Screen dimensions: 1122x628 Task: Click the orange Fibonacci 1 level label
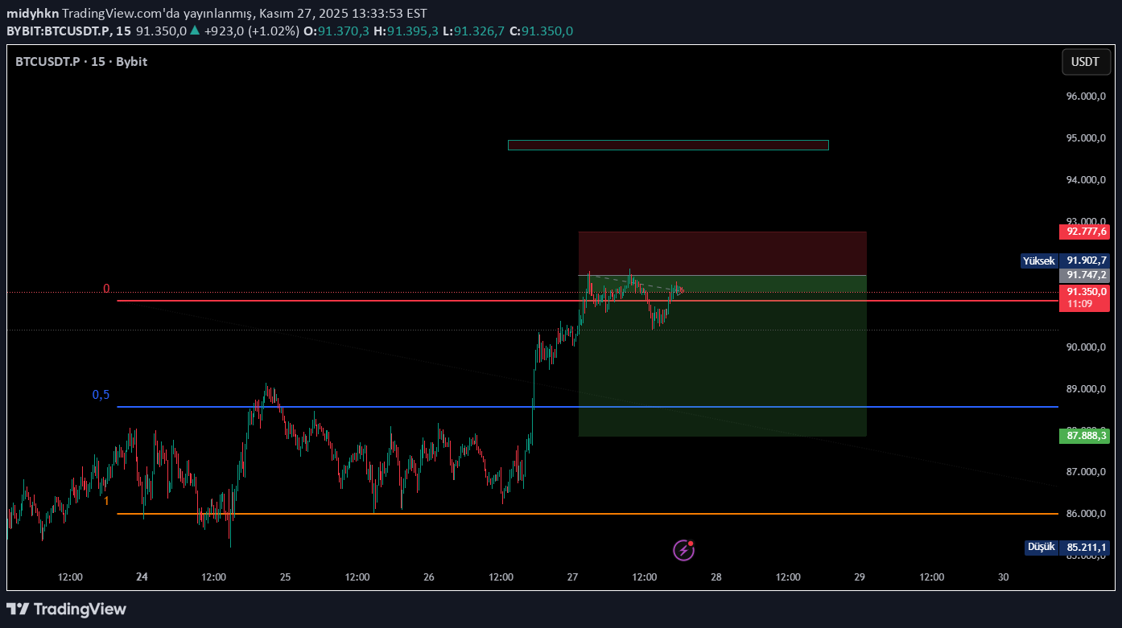106,501
